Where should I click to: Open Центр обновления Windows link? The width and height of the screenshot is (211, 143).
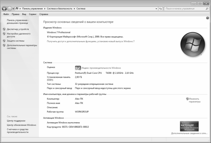21,125
